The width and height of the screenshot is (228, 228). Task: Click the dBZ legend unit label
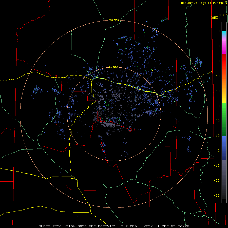215,17
